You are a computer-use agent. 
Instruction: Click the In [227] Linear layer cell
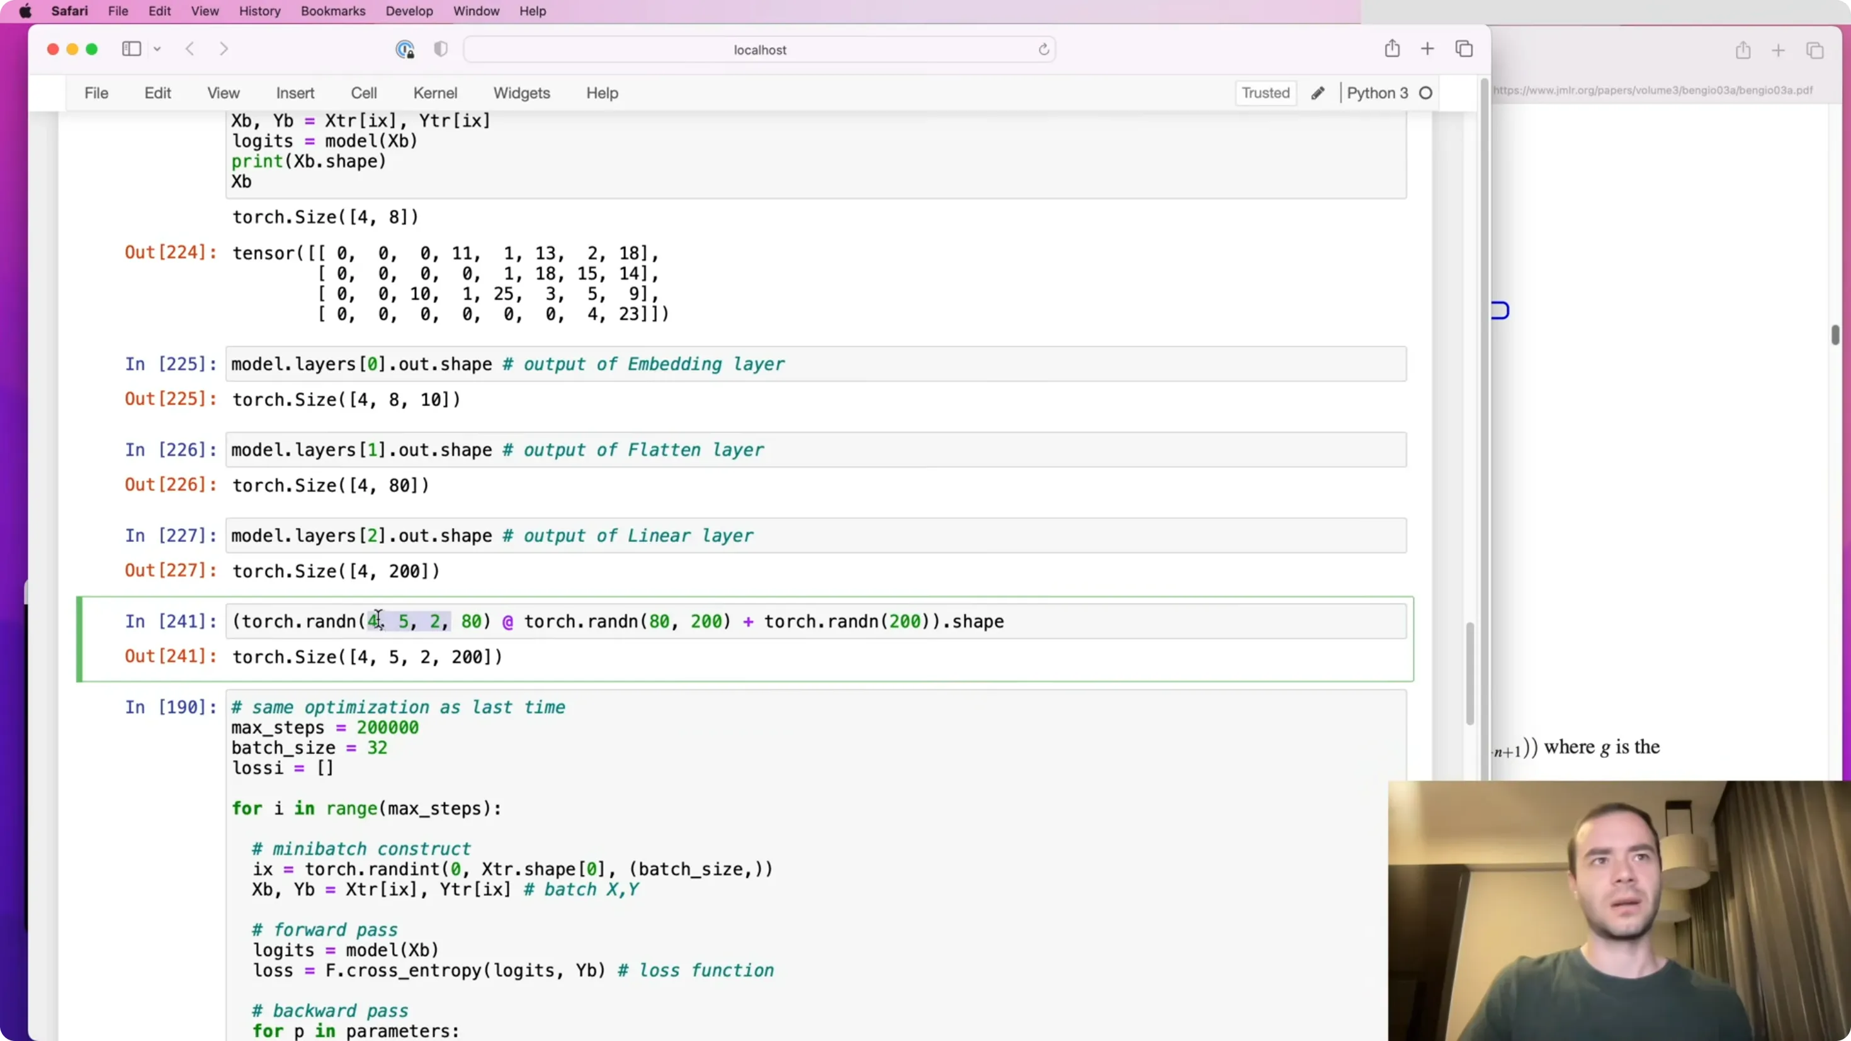click(815, 536)
